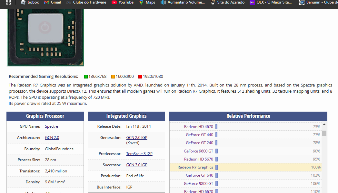The width and height of the screenshot is (338, 193).
Task: Click the performance bar beside GeForce 9600 GT
Action: [216, 151]
